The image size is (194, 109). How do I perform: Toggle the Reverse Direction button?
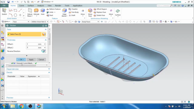coord(43,51)
